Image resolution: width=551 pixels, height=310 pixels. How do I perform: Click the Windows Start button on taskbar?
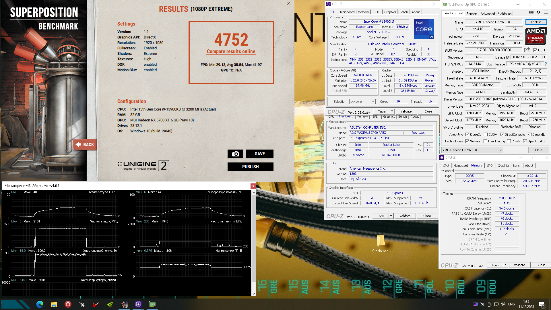16,304
